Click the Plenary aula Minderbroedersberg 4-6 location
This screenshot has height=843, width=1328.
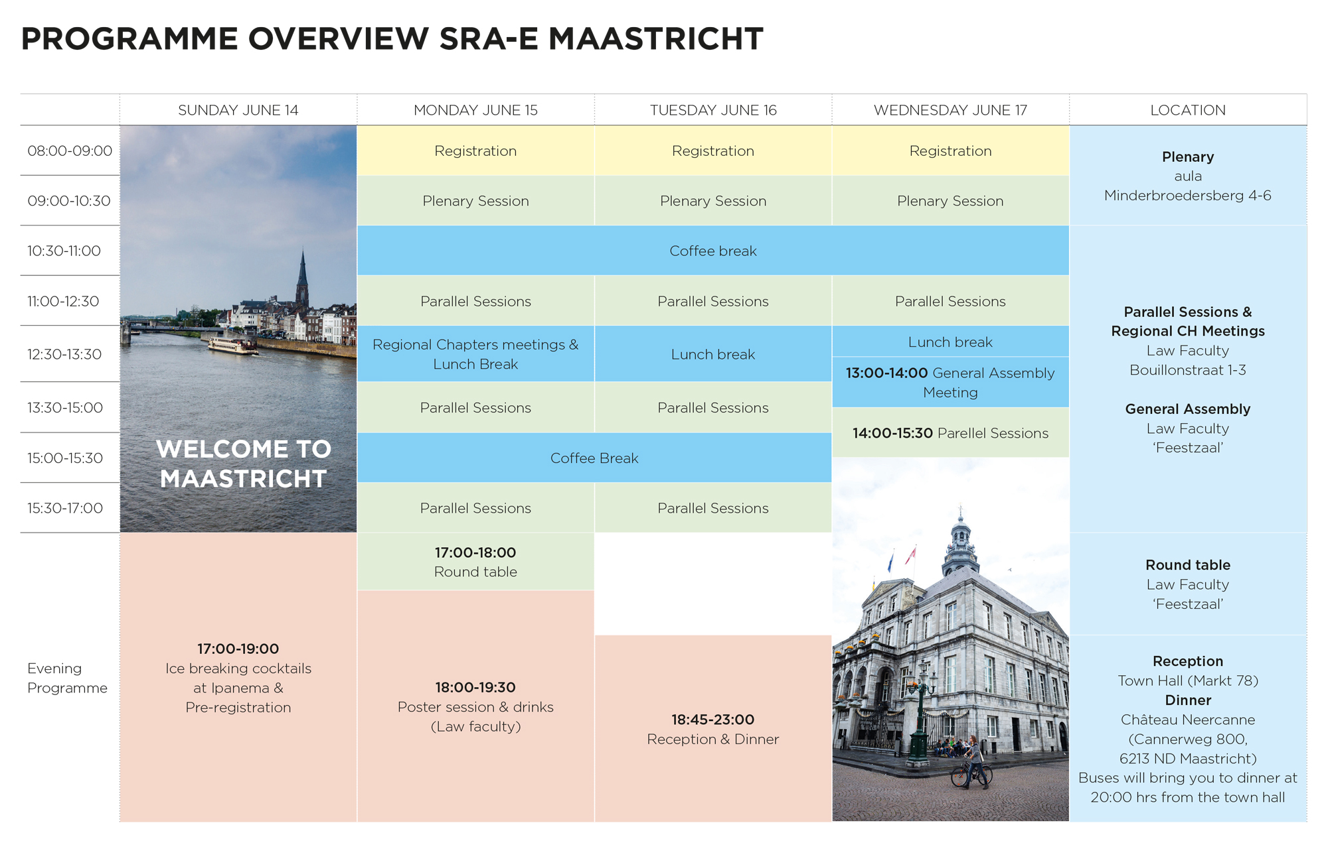1188,176
